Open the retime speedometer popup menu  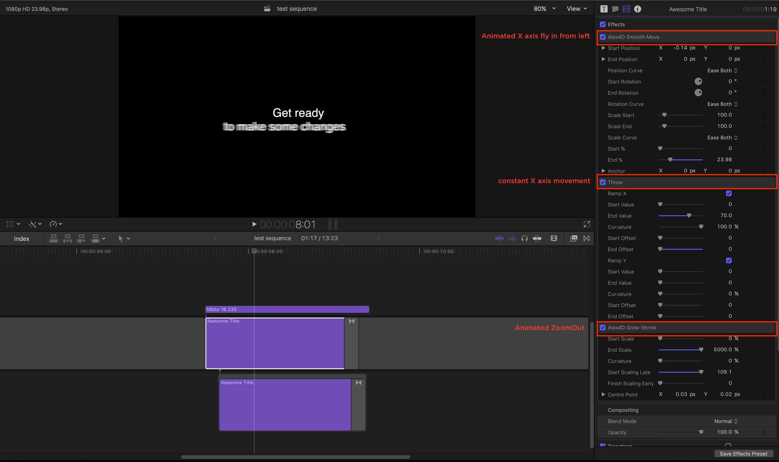pos(56,224)
